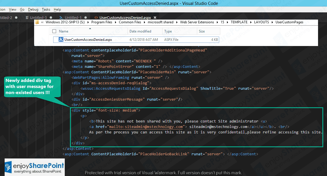Toggle the select-all checkbox in Explorer header
This screenshot has width=327, height=176.
pyautogui.click(x=54, y=31)
